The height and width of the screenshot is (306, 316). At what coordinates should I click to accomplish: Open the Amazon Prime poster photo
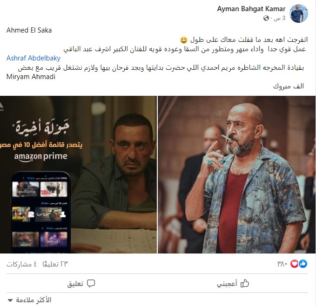(78, 174)
